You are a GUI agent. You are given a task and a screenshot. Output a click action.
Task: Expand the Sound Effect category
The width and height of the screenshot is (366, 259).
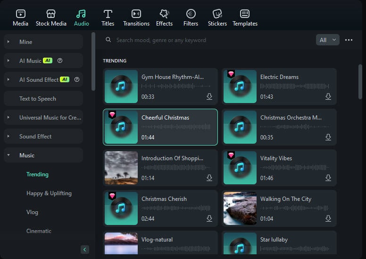pos(43,137)
